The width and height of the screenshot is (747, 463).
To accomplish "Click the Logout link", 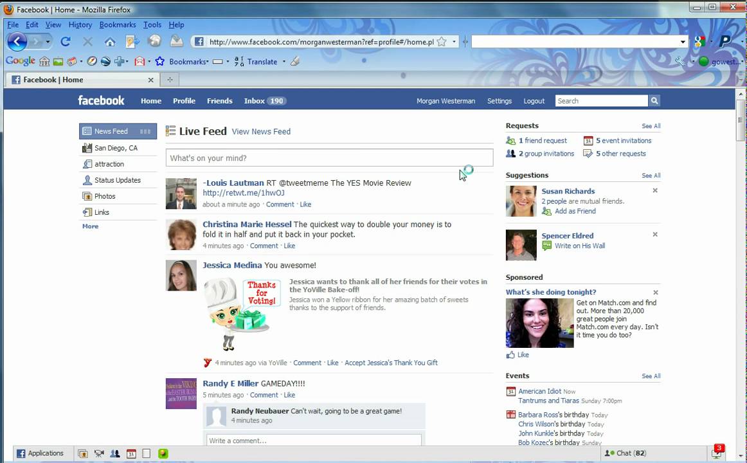I will 534,101.
